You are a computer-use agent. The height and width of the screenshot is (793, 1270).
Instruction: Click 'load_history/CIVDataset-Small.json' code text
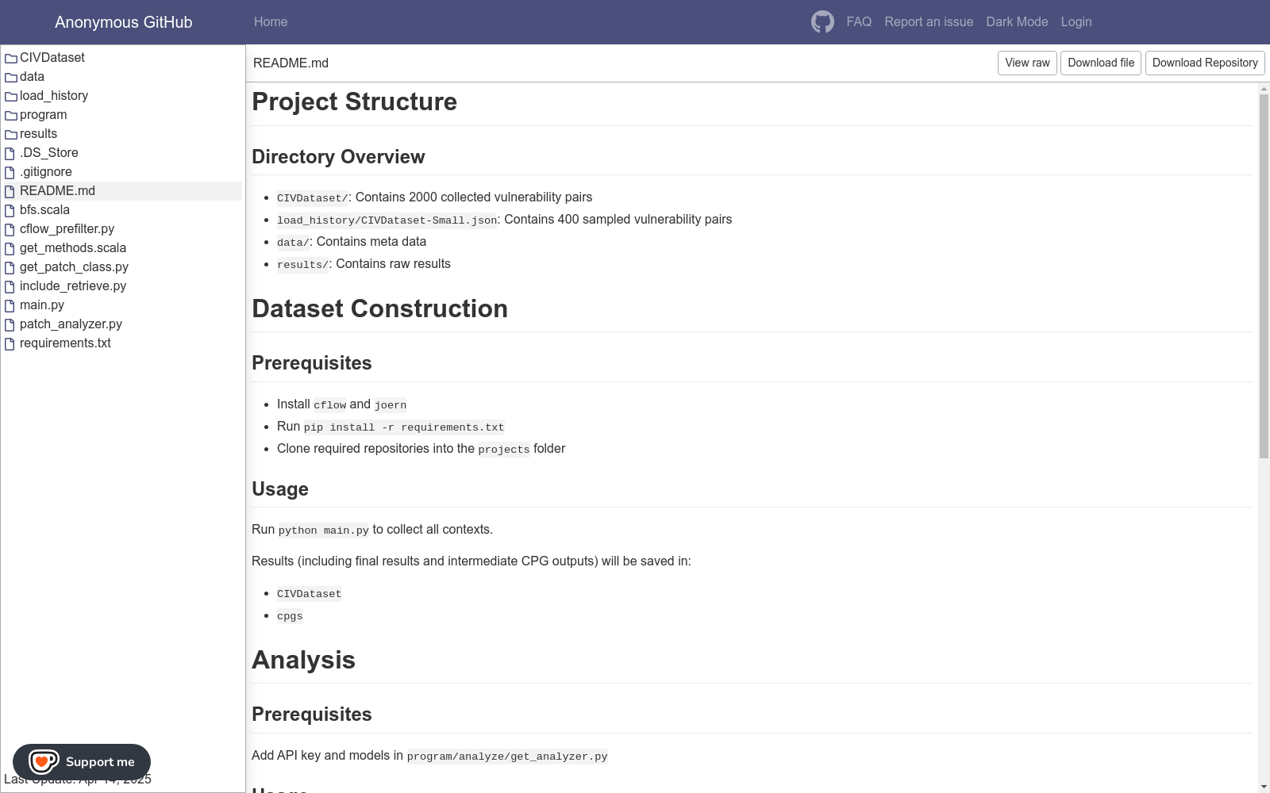pyautogui.click(x=387, y=220)
